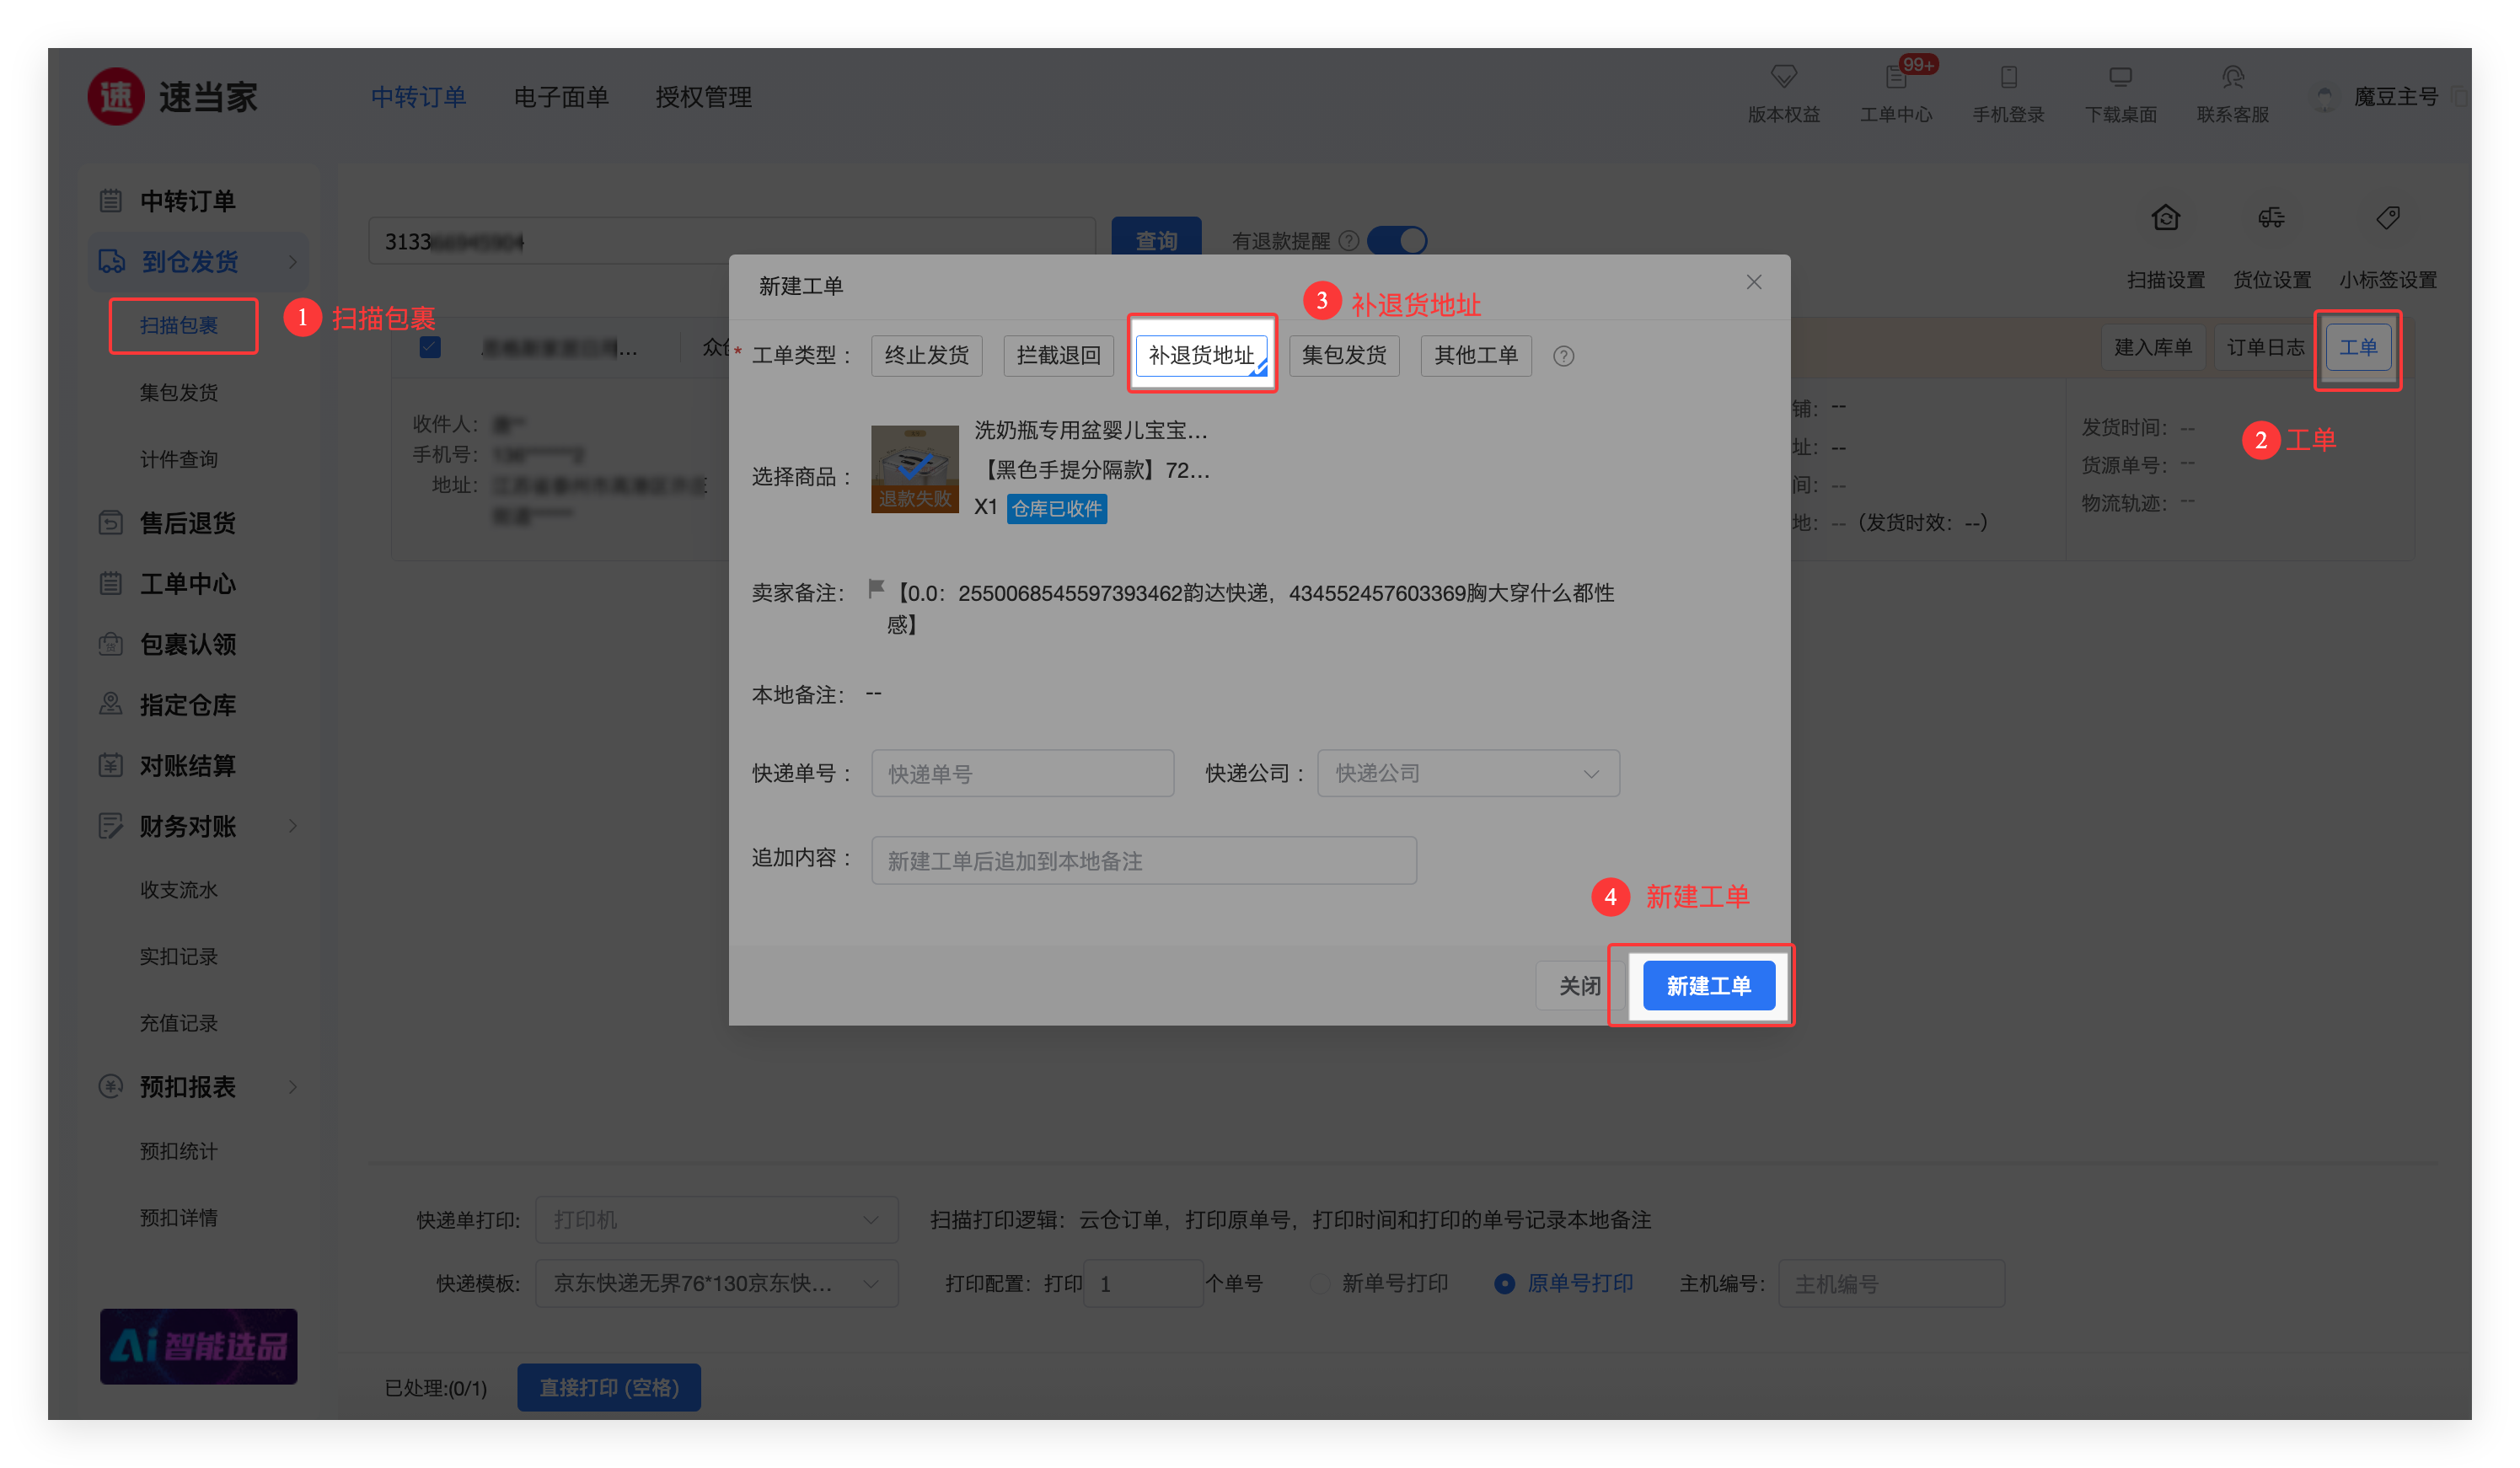Open 扫描设置 house icon

(2165, 218)
